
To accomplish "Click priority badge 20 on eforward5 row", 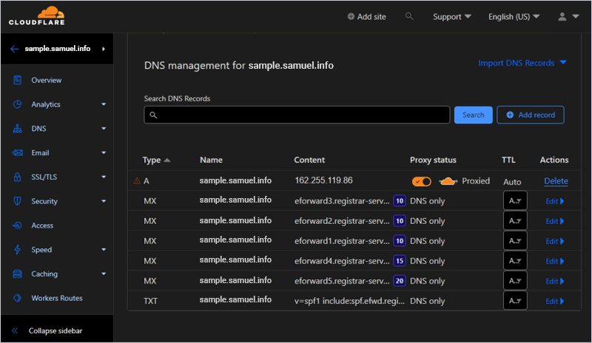I will pyautogui.click(x=400, y=281).
